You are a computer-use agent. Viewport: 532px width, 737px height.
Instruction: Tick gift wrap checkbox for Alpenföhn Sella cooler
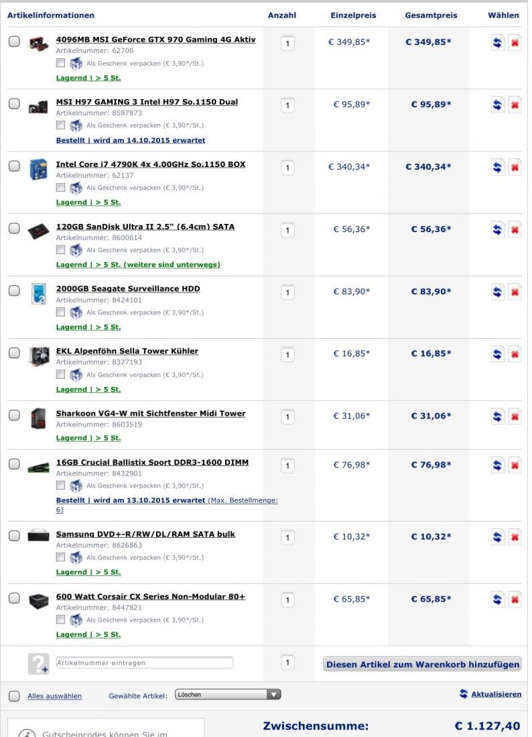[x=61, y=374]
